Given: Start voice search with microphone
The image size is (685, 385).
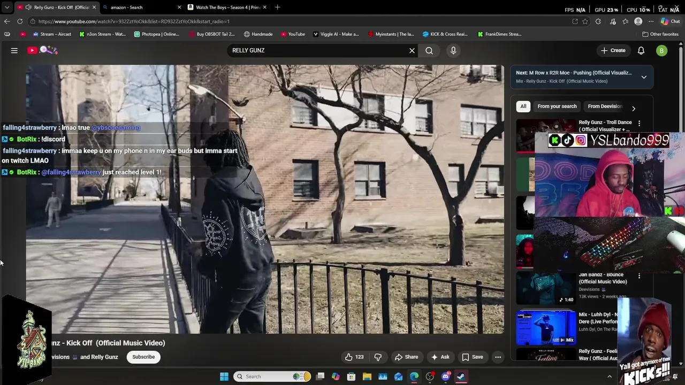Looking at the screenshot, I should click(453, 50).
